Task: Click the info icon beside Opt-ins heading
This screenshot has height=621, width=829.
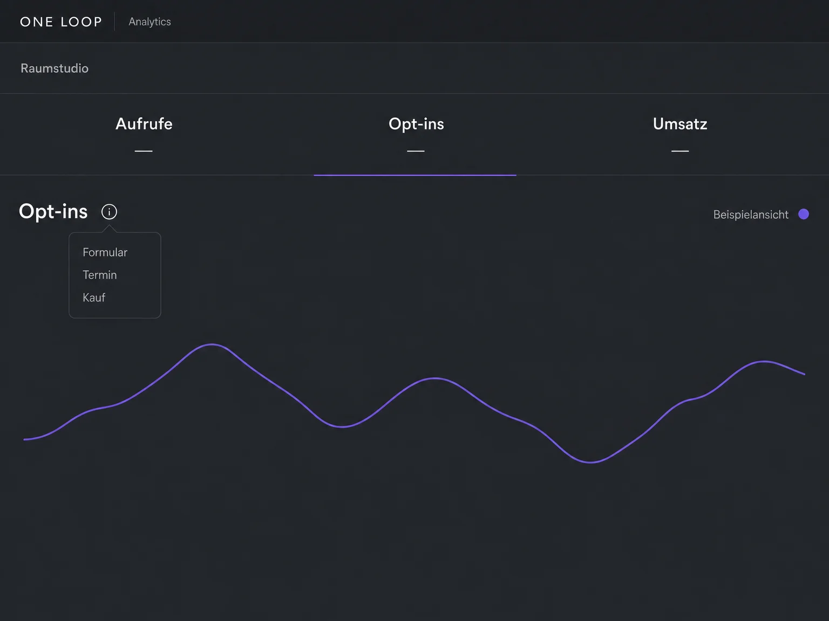Action: pyautogui.click(x=109, y=212)
